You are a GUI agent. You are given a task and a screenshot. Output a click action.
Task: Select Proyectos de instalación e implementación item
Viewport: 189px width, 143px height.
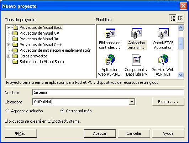click(x=56, y=50)
